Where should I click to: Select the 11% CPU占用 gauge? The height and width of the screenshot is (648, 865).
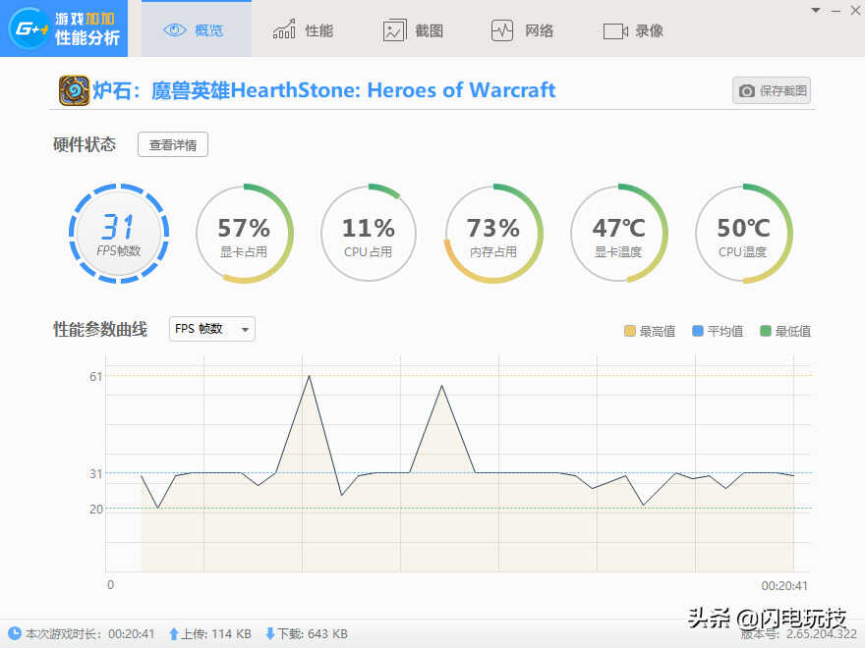click(x=369, y=234)
